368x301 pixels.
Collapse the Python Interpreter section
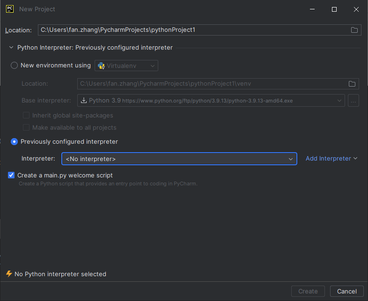tap(11, 47)
